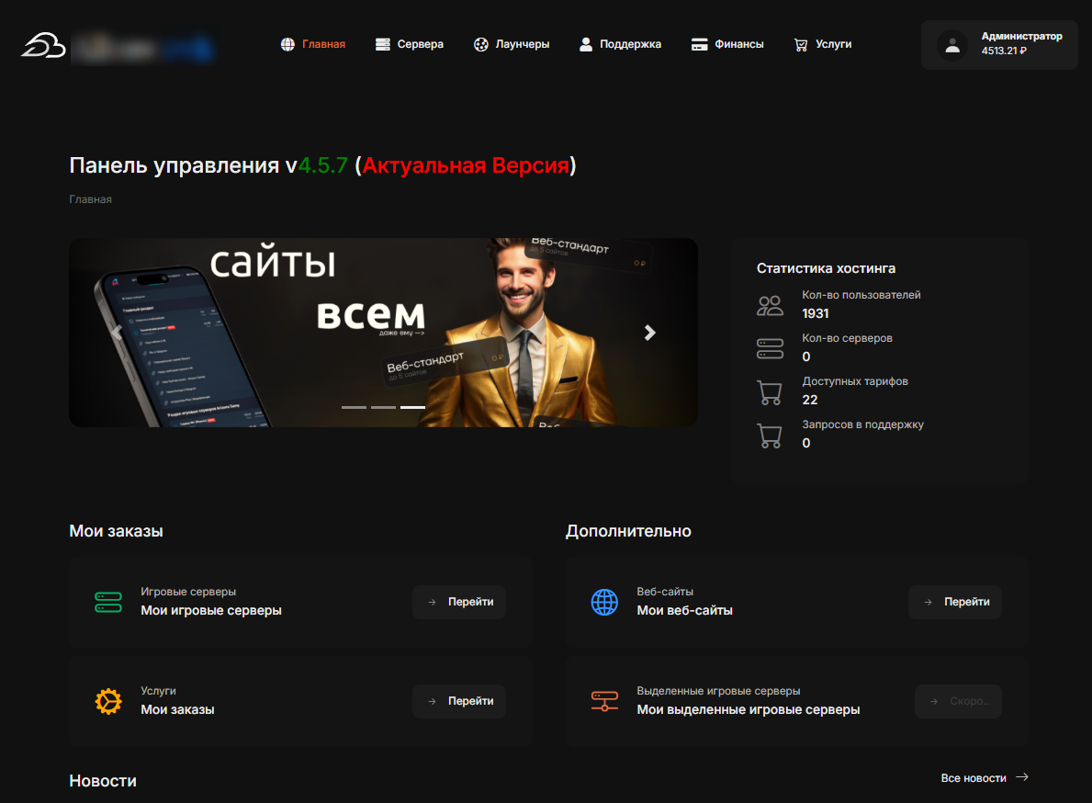This screenshot has height=803, width=1092.
Task: Open the Лаунчеры menu item
Action: pyautogui.click(x=512, y=44)
